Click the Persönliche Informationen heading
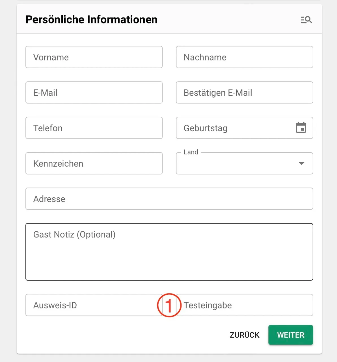337x362 pixels. point(91,20)
